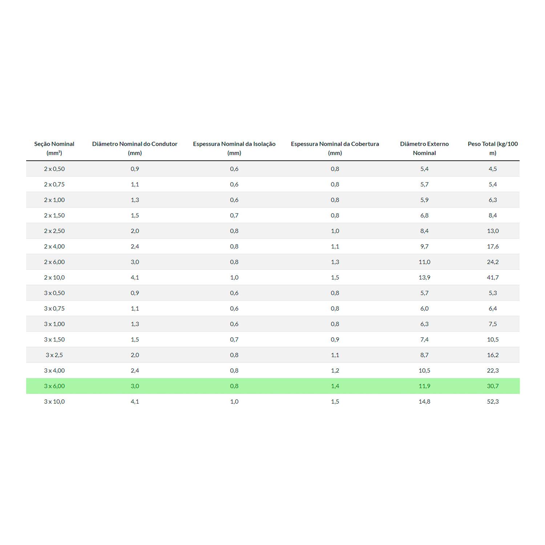545x545 pixels.
Task: Click the weight value 30,7 in green row
Action: [x=492, y=386]
